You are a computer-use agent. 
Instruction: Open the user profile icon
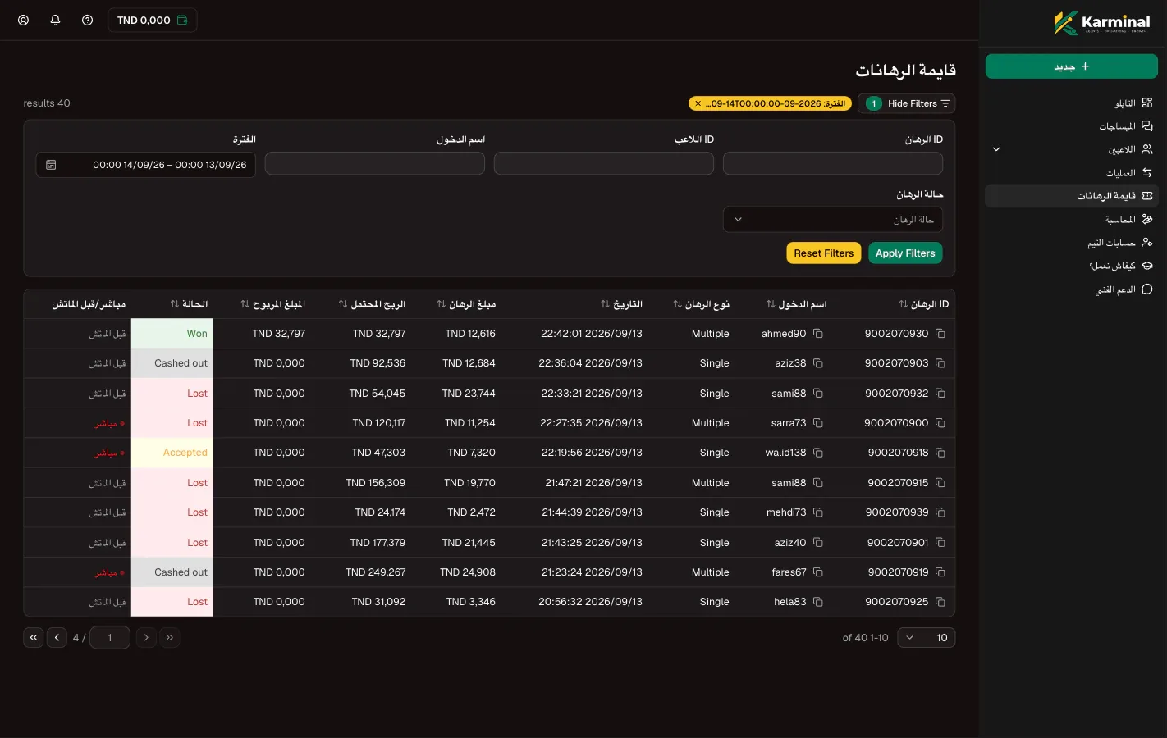[24, 20]
